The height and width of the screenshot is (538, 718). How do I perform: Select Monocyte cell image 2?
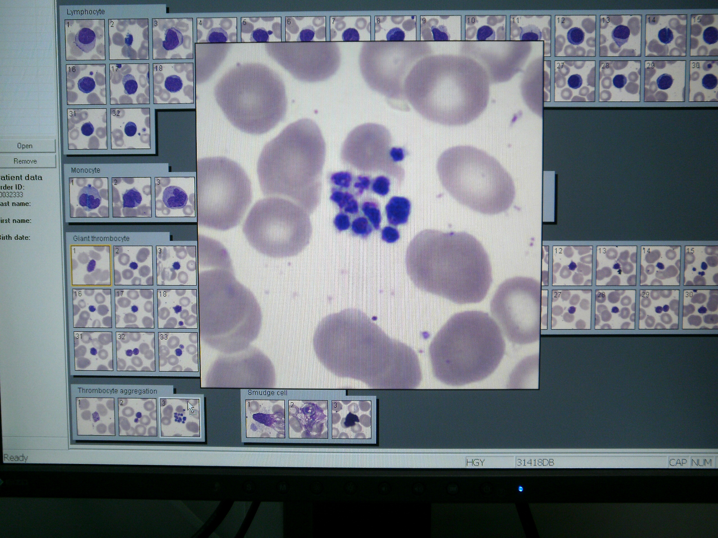[132, 197]
